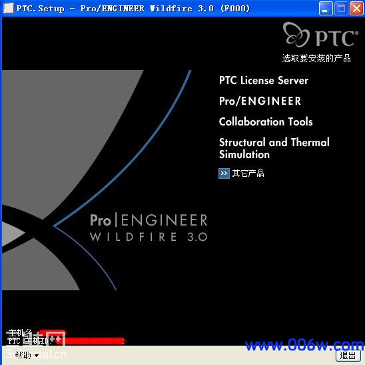Select Structural and Thermal Simulation
The width and height of the screenshot is (365, 365).
tap(274, 148)
